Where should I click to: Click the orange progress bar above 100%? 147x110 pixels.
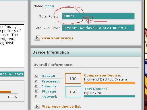[x=5, y=92]
